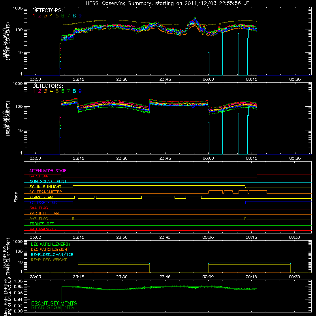
Task: Click the red "BAD_PACKETS" flag label
Action: (43, 229)
